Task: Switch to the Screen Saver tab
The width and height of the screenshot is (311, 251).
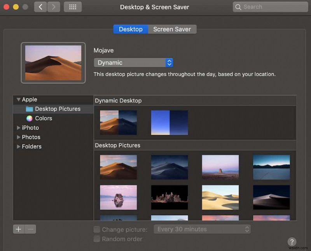Action: [x=172, y=29]
